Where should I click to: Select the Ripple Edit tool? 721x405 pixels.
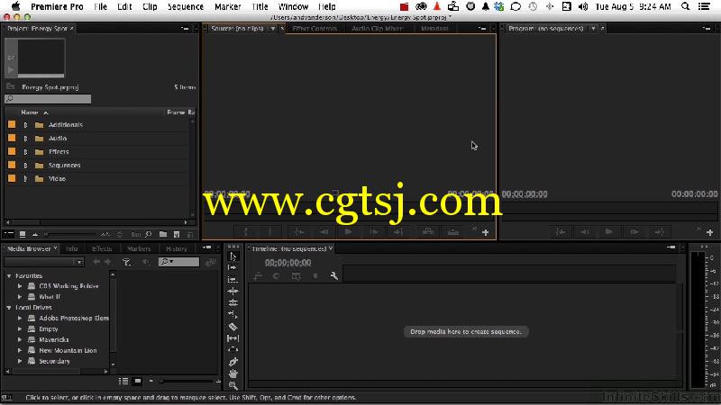pos(233,291)
